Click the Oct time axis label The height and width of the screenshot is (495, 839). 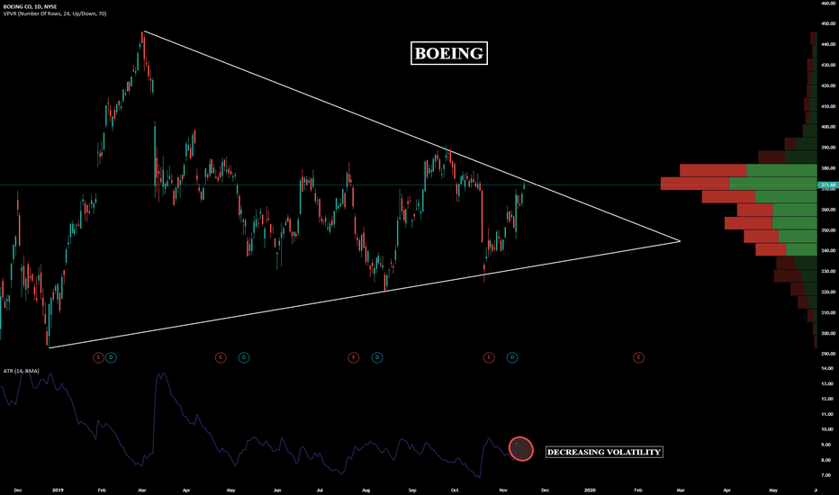point(455,490)
